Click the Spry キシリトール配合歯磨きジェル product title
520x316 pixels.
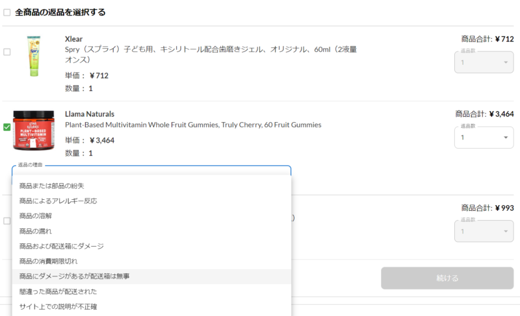click(x=211, y=55)
